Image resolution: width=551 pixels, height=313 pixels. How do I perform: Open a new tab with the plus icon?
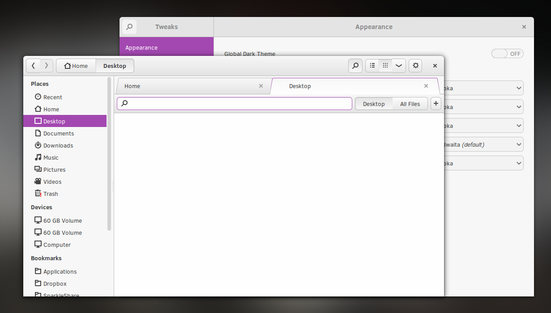pos(436,103)
